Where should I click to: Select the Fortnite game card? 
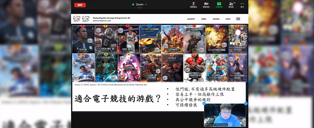tap(172, 39)
